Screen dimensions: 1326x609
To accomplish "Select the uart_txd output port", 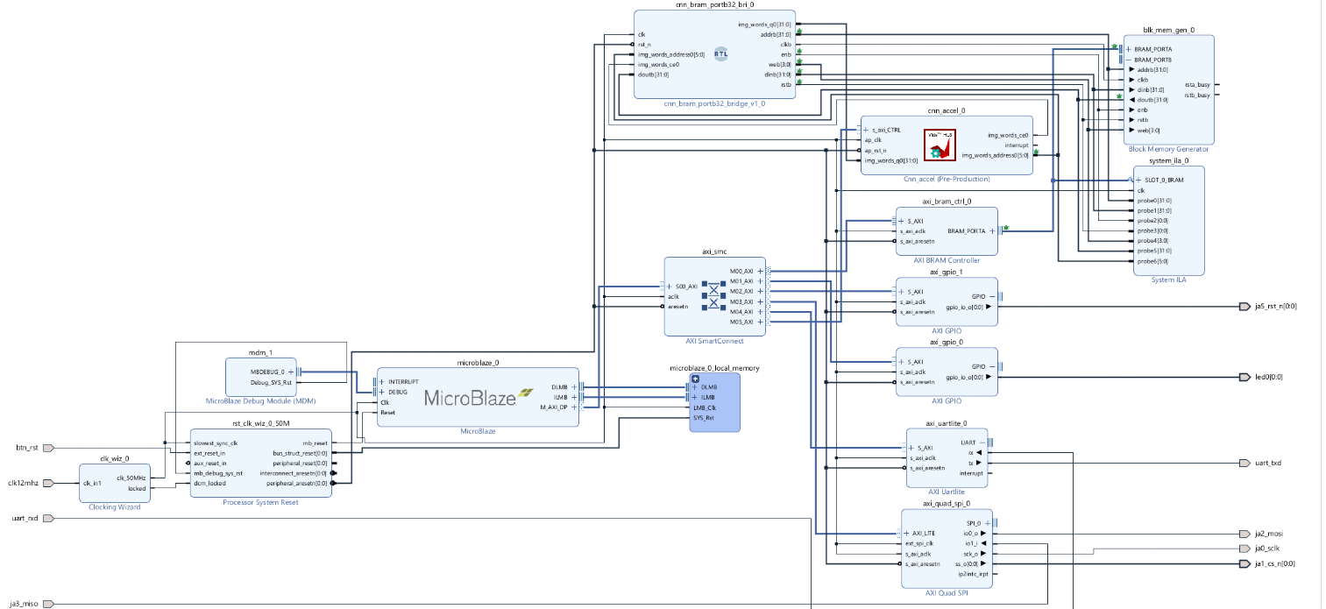I will point(1244,463).
